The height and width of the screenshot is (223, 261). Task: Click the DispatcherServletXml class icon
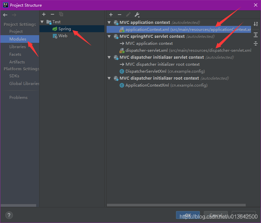pos(122,71)
